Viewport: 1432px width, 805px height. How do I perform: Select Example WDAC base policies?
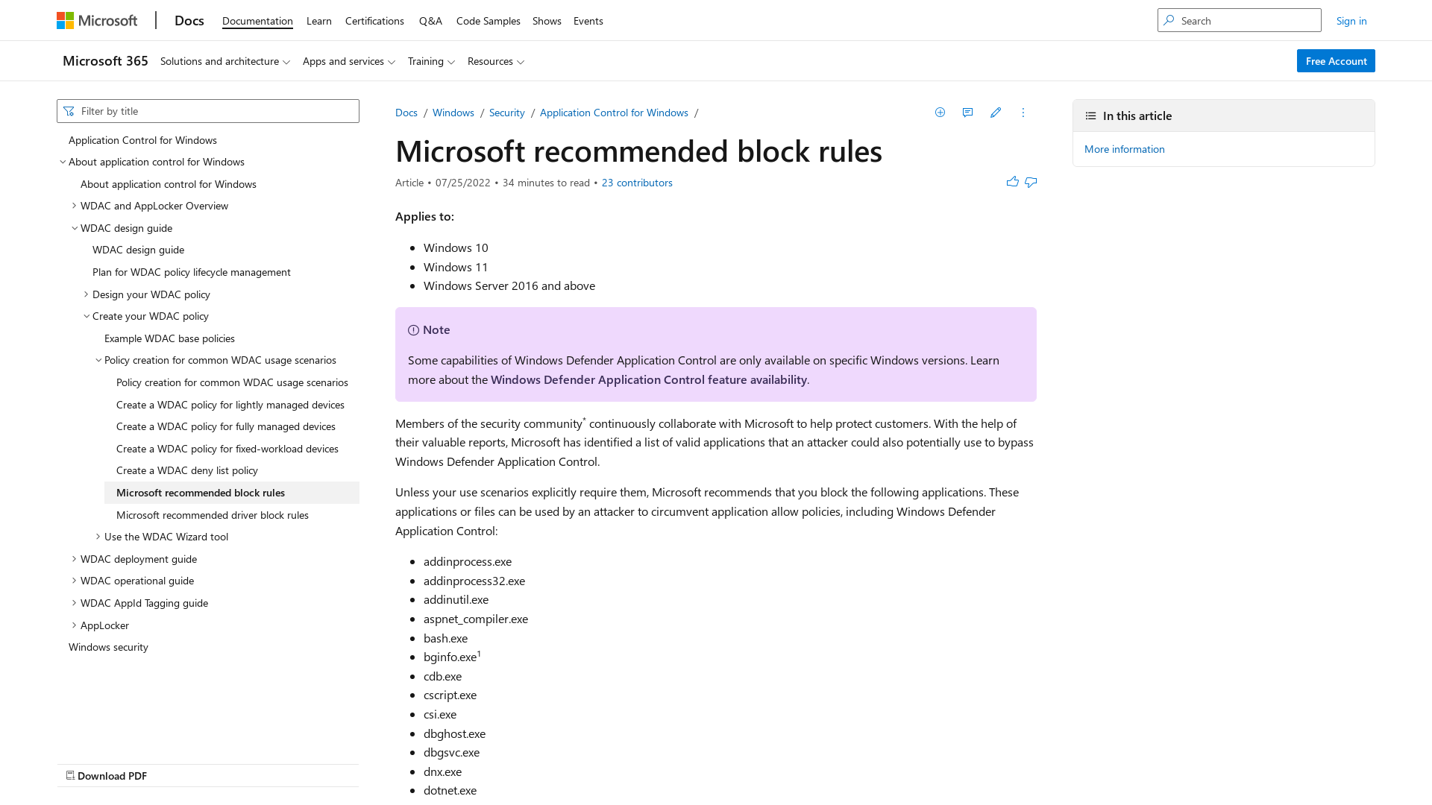[169, 338]
